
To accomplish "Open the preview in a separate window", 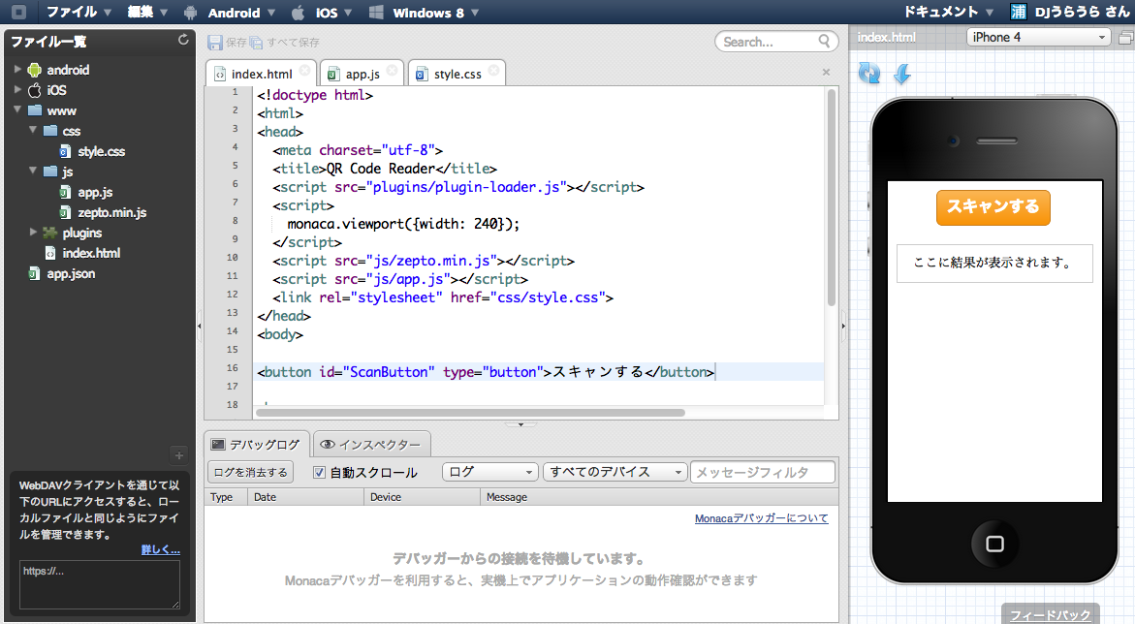I will (1125, 38).
